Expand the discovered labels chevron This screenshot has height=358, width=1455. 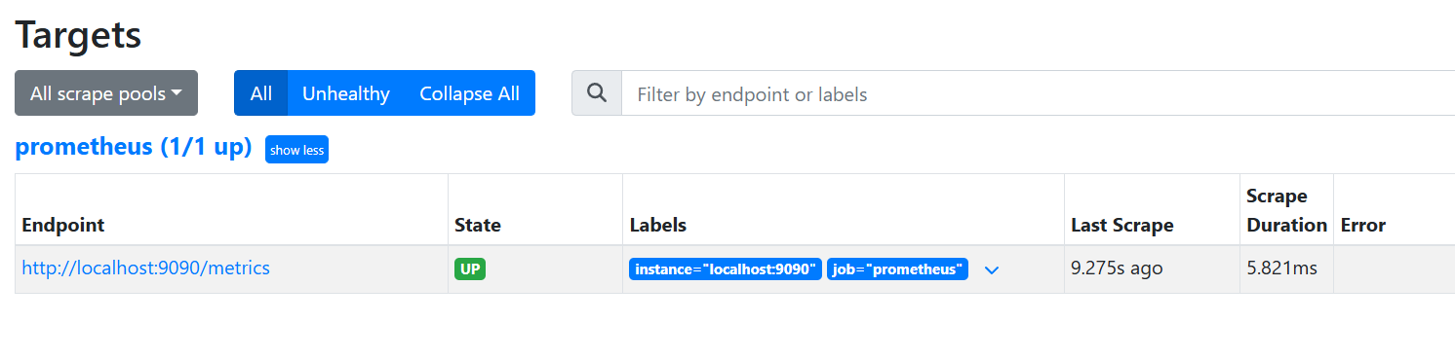tap(992, 269)
